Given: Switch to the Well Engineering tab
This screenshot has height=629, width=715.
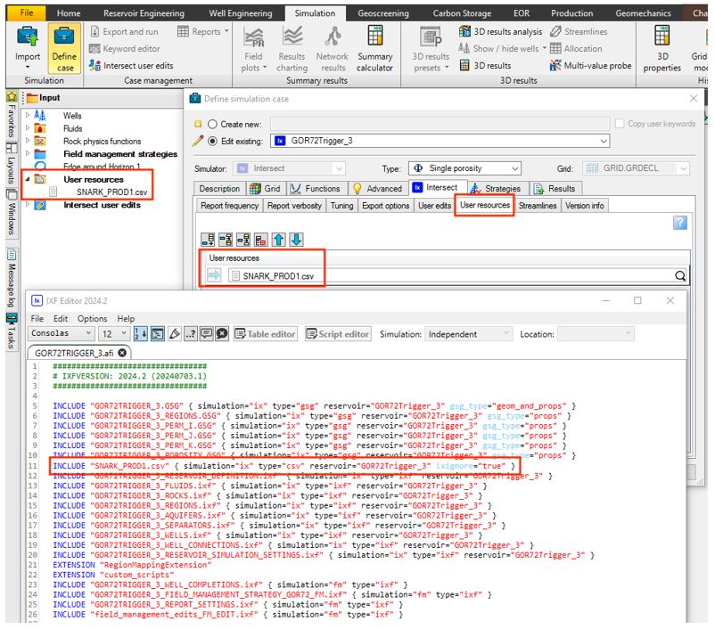Looking at the screenshot, I should pyautogui.click(x=241, y=13).
